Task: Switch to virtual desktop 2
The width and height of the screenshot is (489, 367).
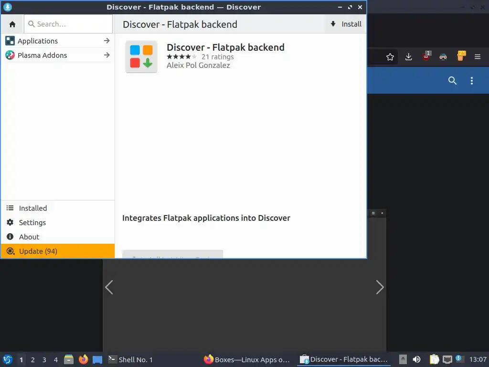Action: pyautogui.click(x=33, y=360)
